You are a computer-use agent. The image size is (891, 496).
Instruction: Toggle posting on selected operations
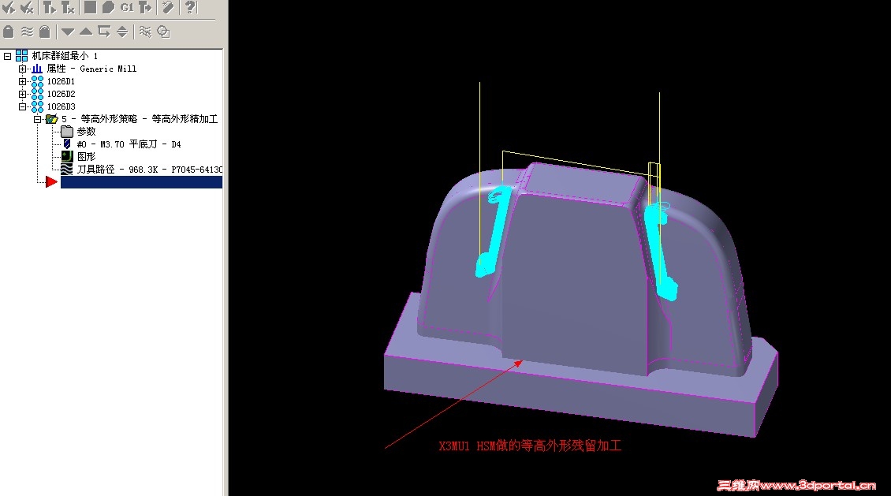[x=45, y=32]
